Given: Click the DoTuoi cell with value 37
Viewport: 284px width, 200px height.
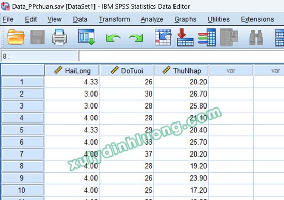Looking at the screenshot, I should tap(127, 154).
